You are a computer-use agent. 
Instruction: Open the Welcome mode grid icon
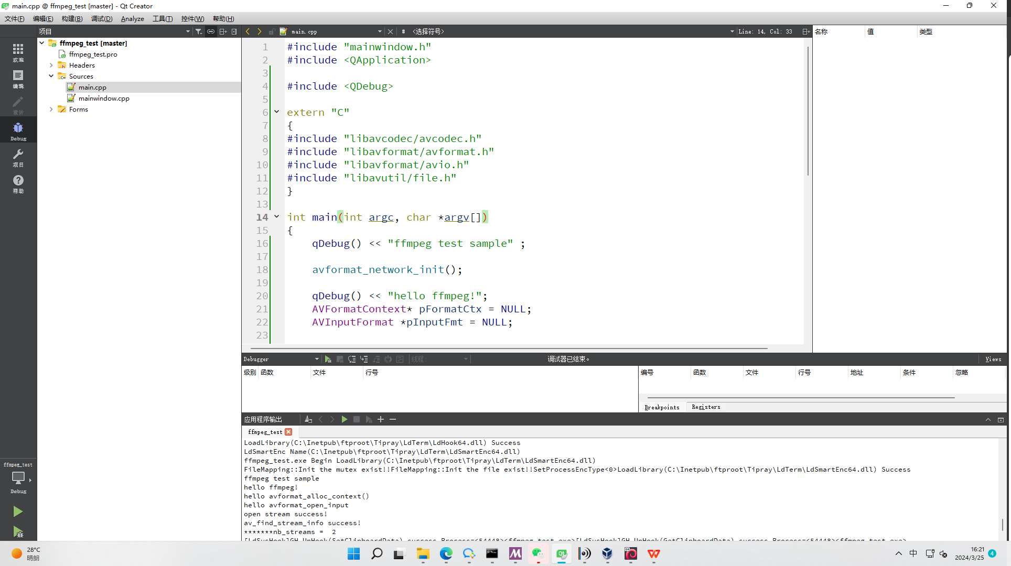tap(18, 51)
